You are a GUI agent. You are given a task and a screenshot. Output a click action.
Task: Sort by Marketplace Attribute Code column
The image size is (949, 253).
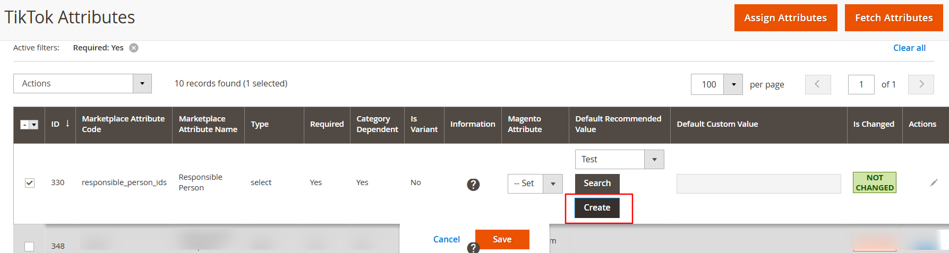[x=123, y=124]
